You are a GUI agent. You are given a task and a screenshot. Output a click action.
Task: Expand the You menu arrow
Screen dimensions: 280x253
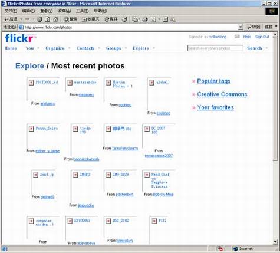[x=38, y=48]
